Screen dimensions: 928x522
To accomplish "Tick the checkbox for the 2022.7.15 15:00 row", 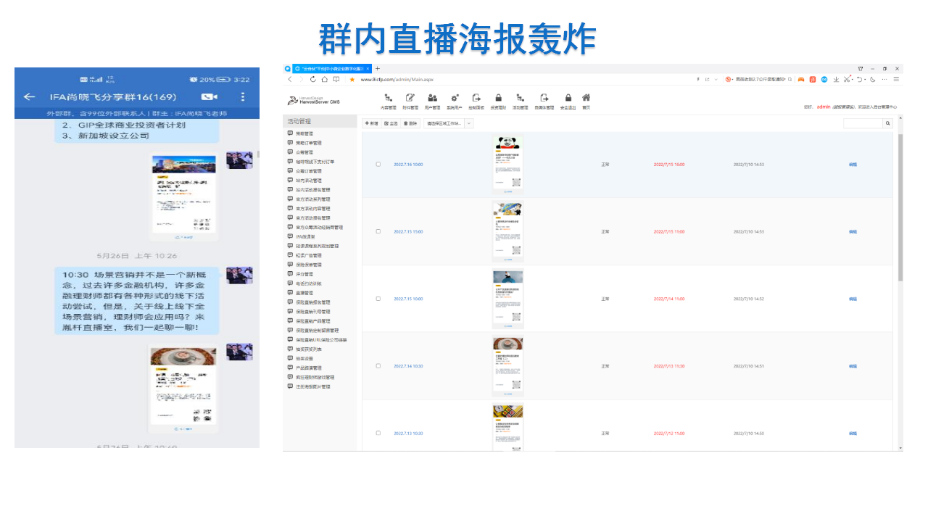I will click(x=378, y=231).
